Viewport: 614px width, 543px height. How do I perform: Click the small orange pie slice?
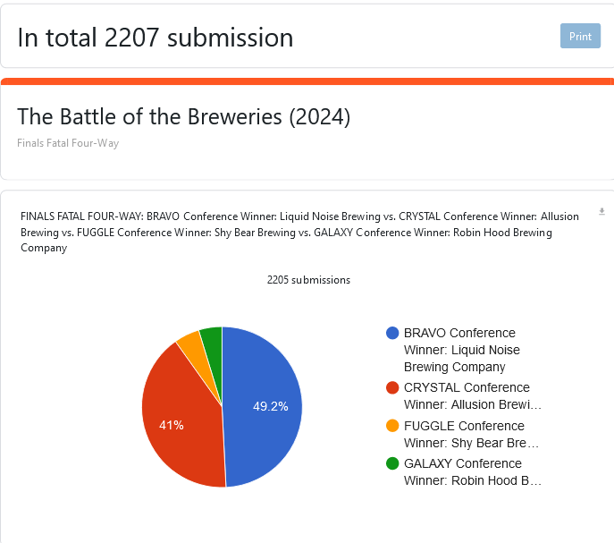point(191,343)
